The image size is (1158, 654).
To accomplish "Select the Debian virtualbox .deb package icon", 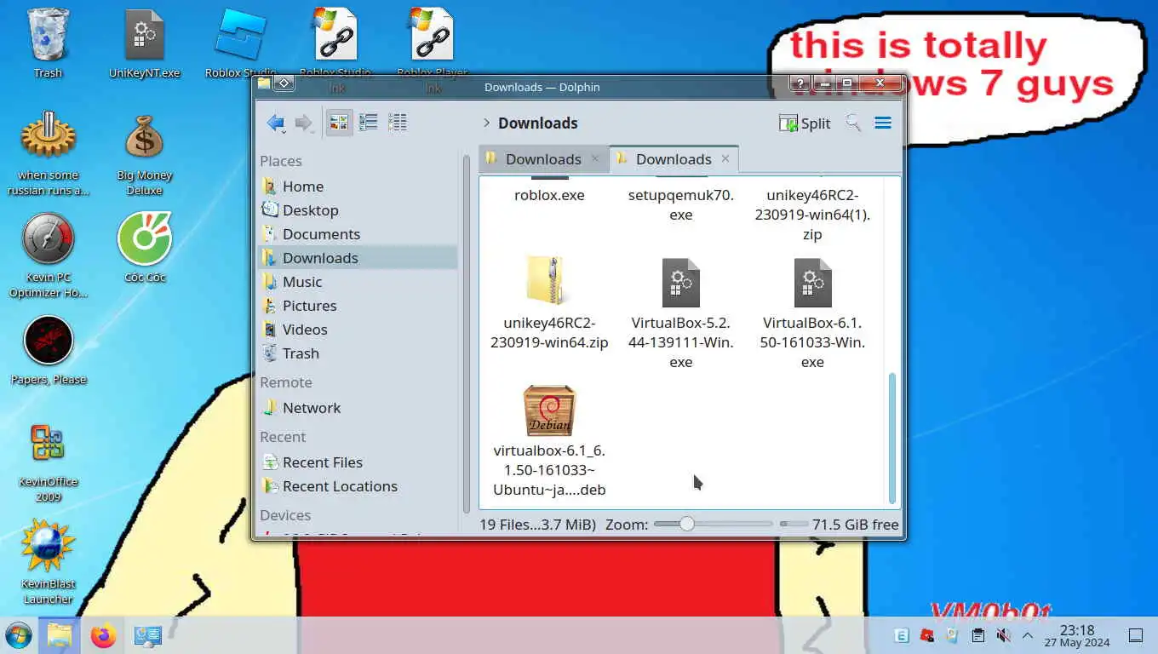I will 549,410.
